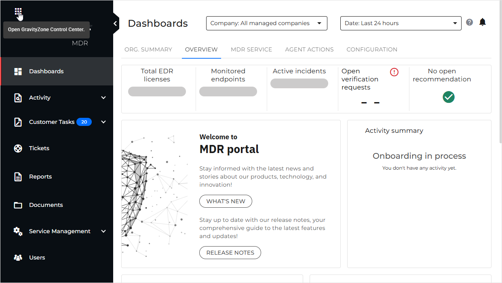Click the Dashboards sidebar icon
Viewport: 502px width, 283px height.
coord(18,72)
